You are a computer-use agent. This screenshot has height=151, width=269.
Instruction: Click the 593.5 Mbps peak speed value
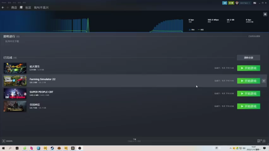(213, 20)
